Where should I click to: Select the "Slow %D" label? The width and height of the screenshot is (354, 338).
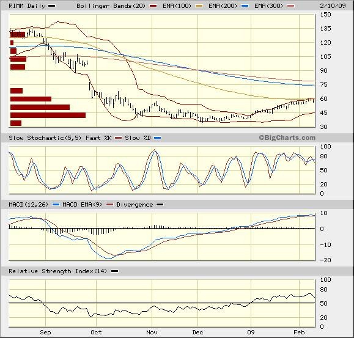click(x=138, y=138)
